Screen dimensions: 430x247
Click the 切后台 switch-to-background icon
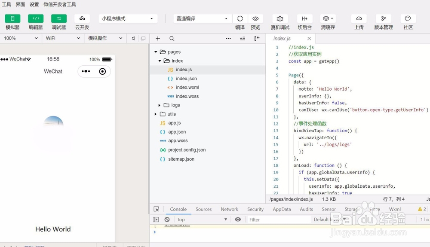(305, 18)
